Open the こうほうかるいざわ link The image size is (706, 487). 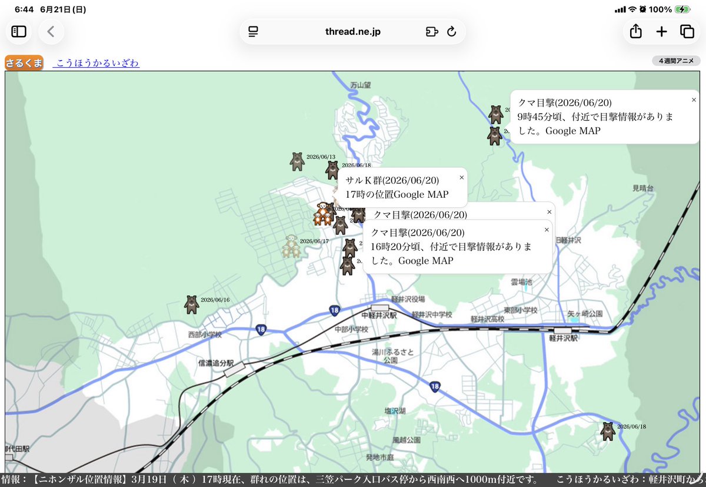[96, 63]
